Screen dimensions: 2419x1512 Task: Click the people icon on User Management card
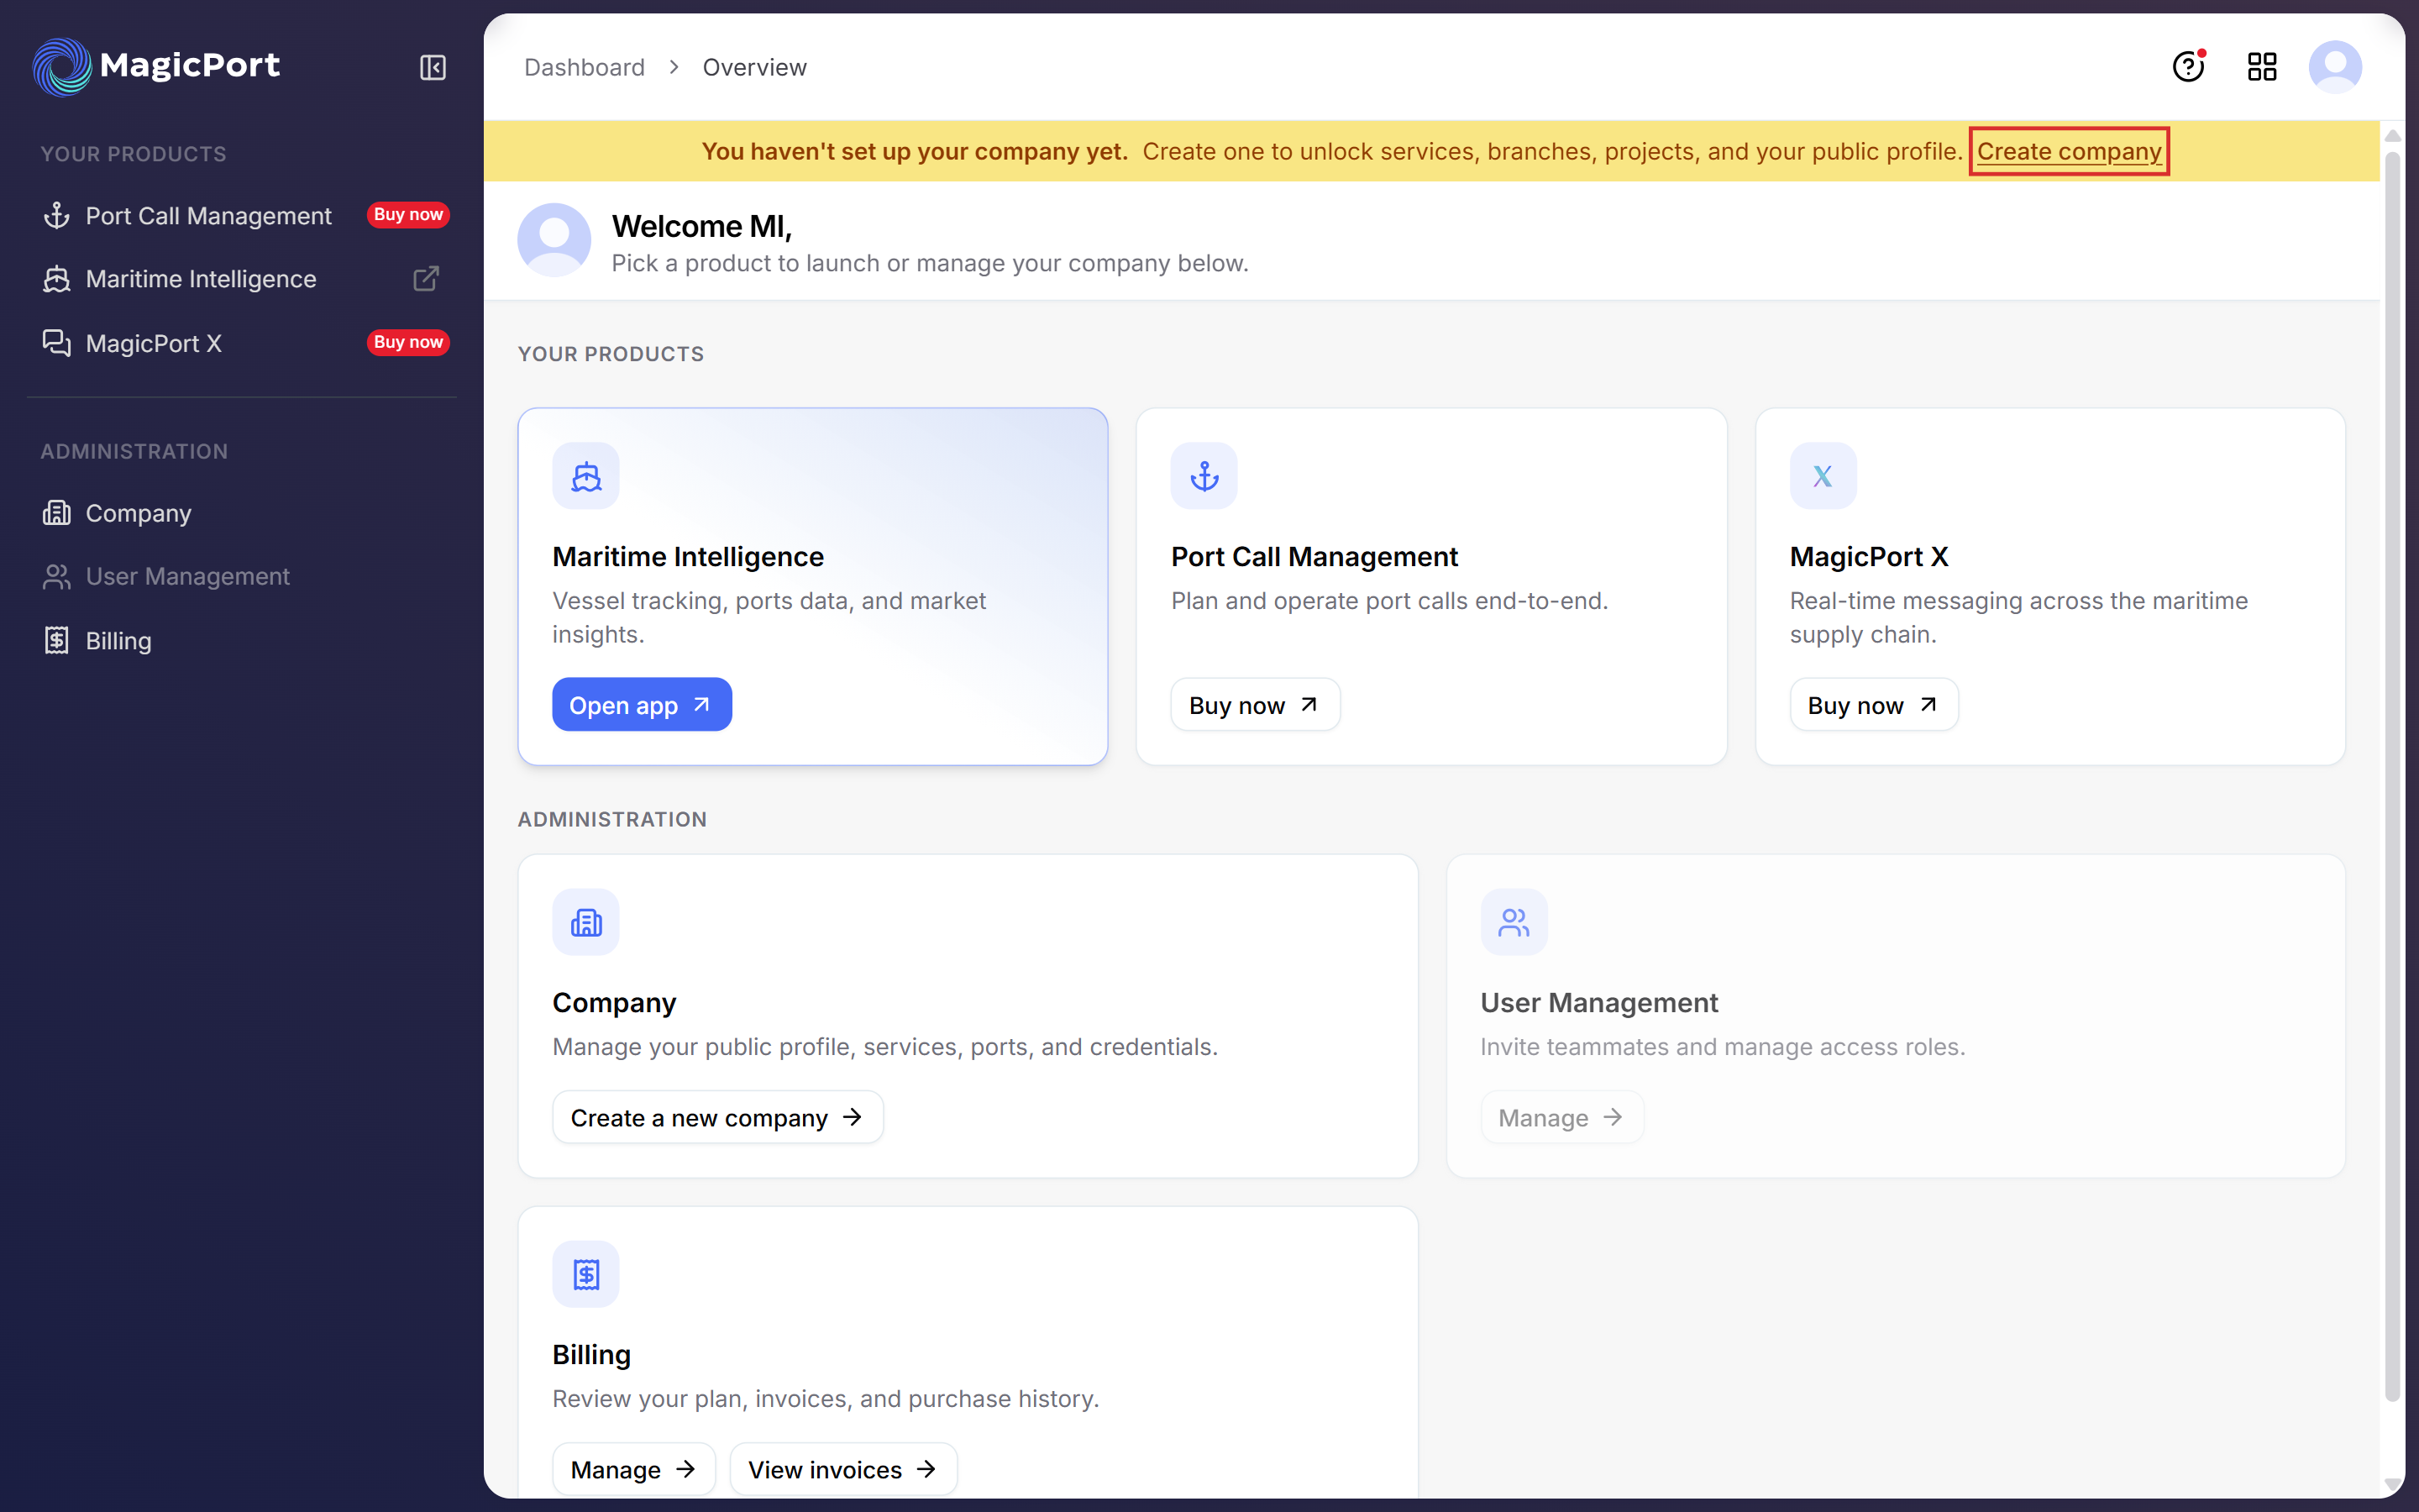pos(1514,922)
